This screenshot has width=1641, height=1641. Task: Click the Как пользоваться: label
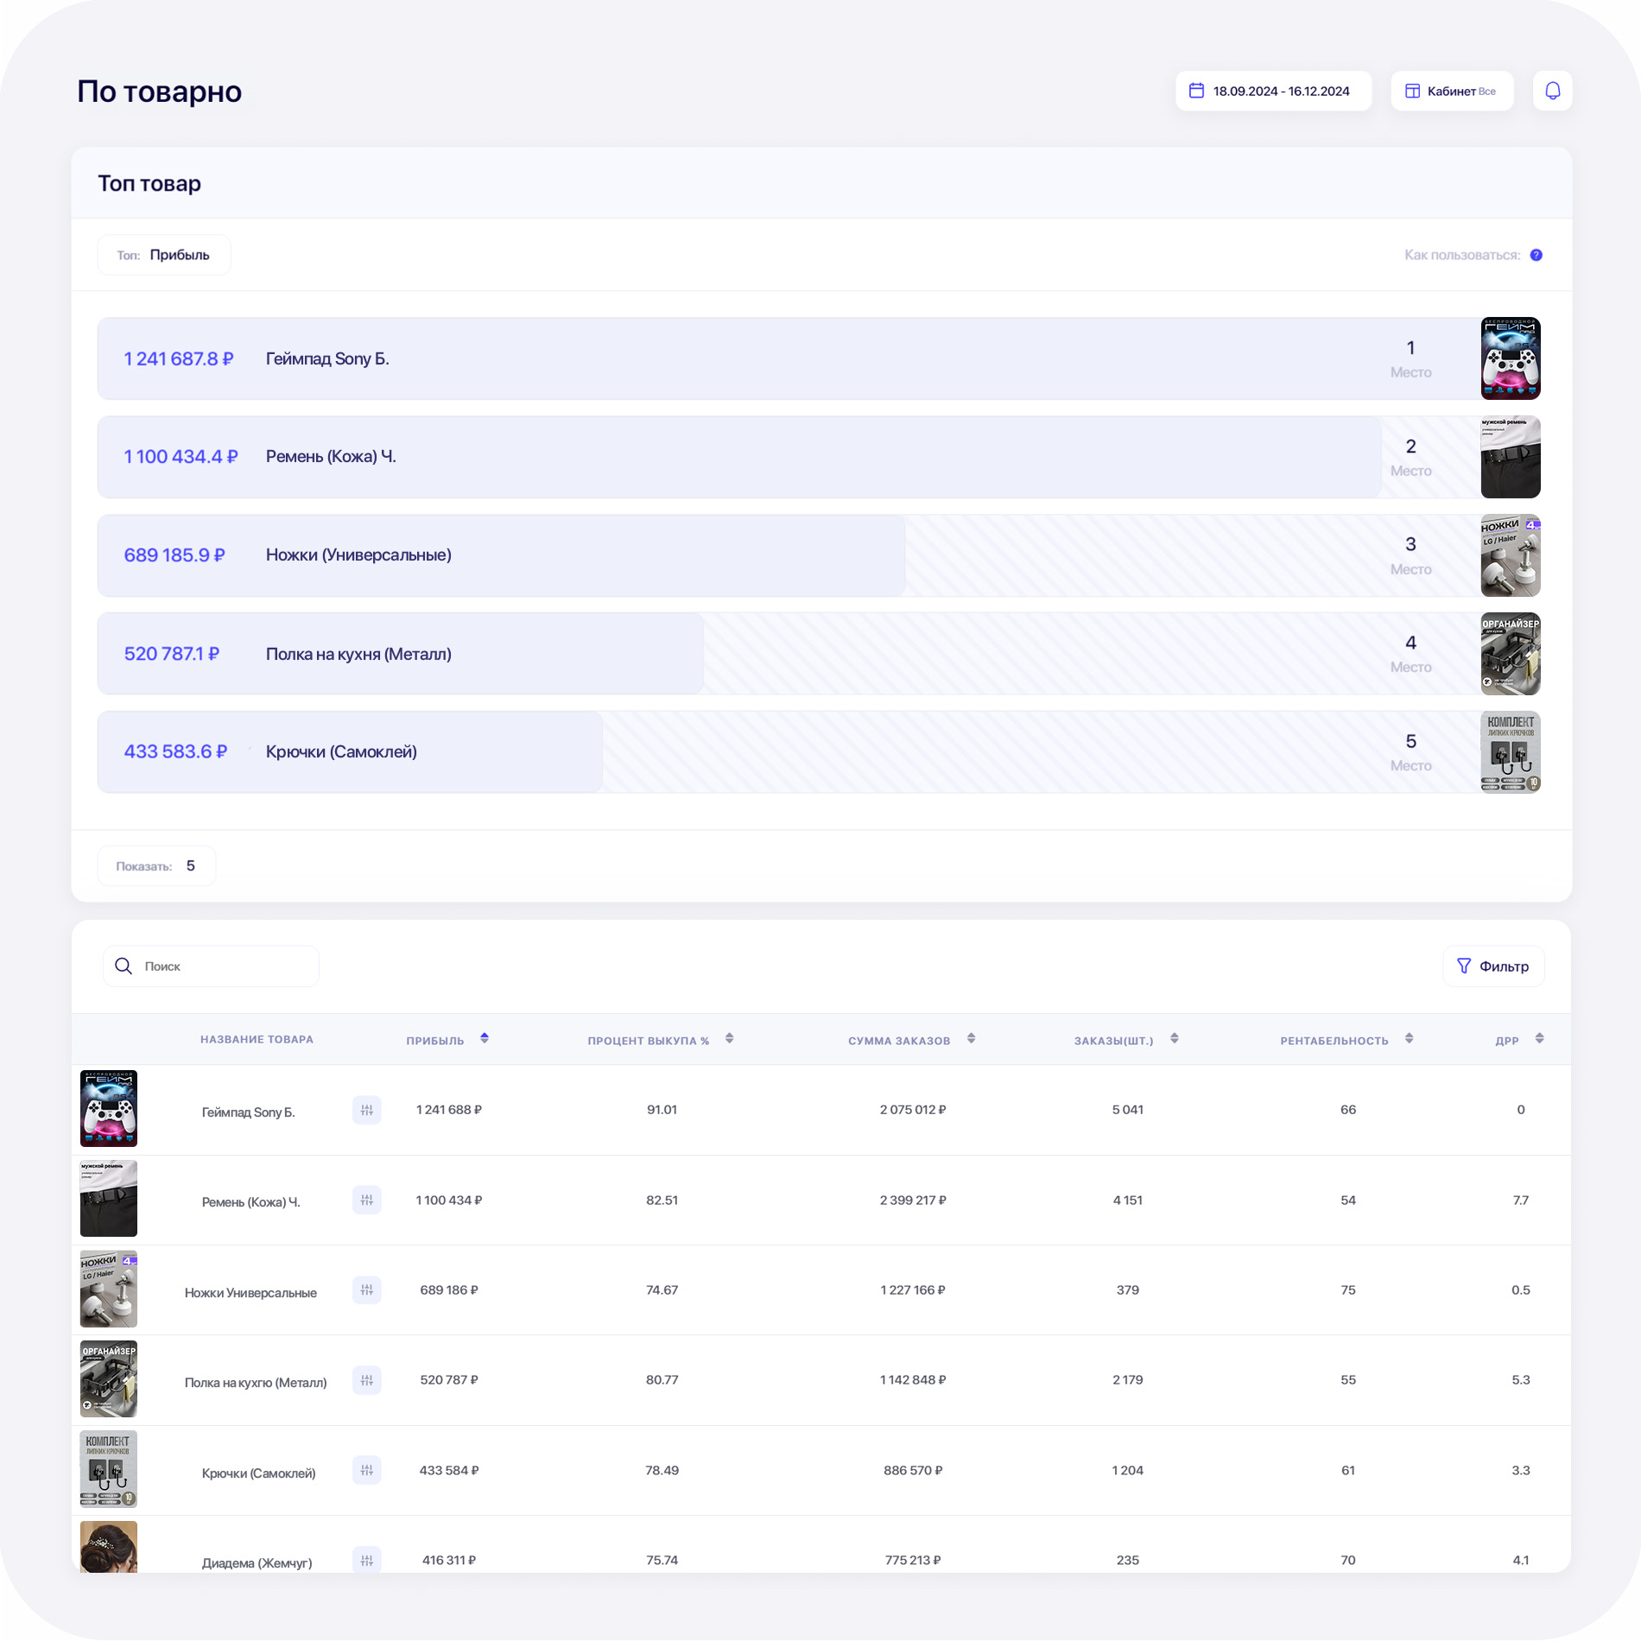coord(1462,255)
